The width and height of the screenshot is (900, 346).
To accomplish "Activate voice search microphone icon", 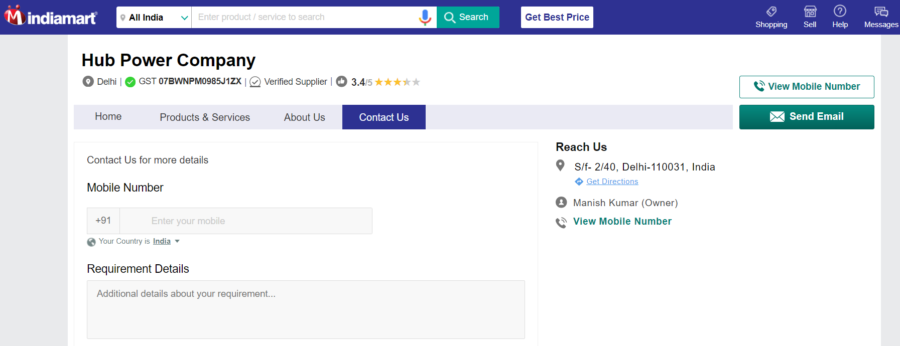I will (425, 17).
